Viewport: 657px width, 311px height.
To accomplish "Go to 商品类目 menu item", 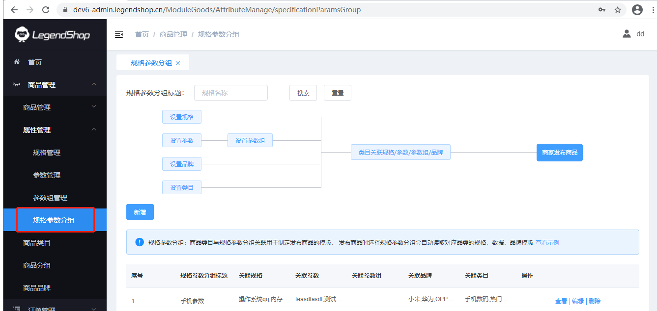I will click(x=37, y=243).
